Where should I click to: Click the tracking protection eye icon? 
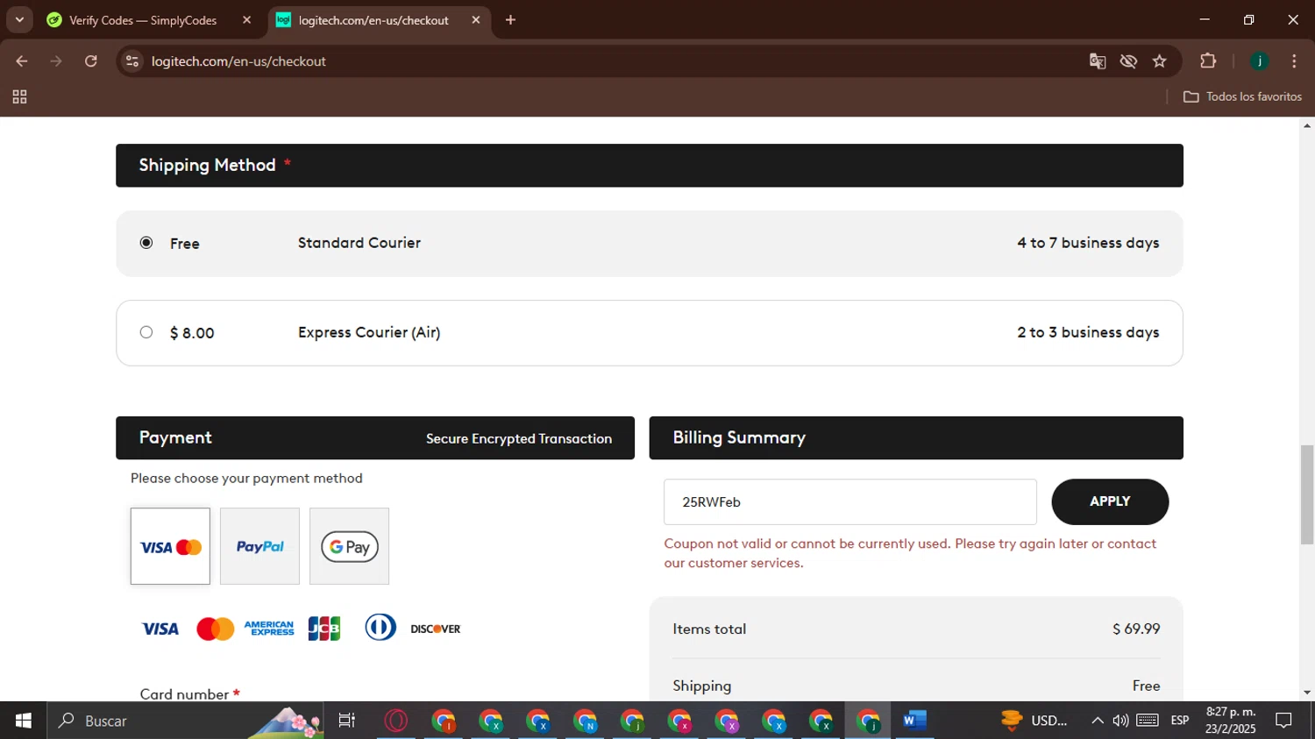tap(1129, 61)
